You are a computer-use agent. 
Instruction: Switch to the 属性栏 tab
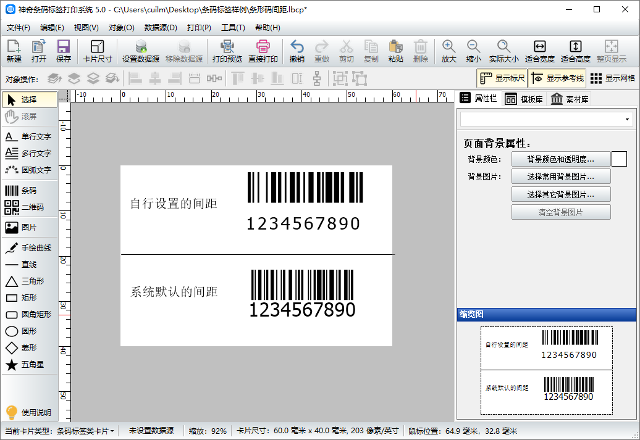478,98
